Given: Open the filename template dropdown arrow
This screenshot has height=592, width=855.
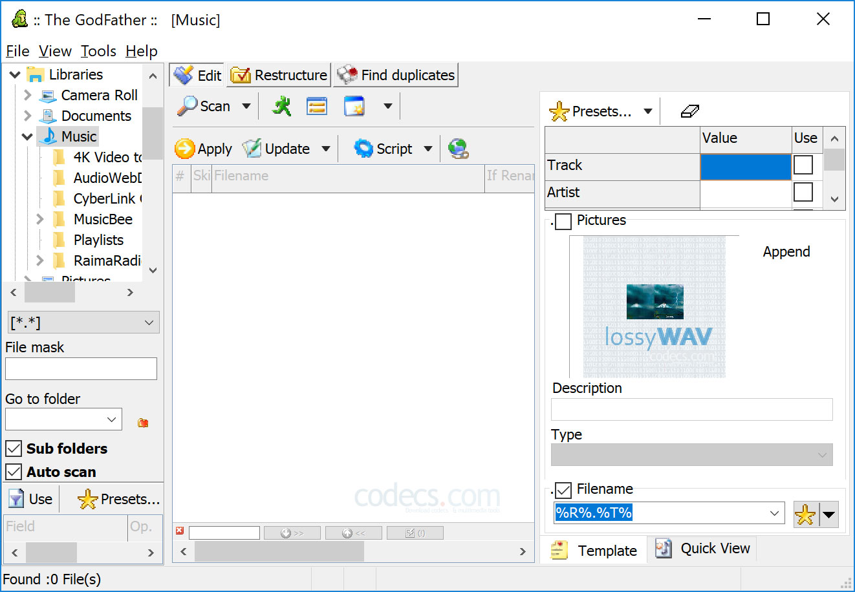Looking at the screenshot, I should point(774,513).
